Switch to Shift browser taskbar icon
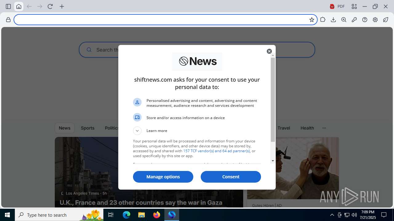This screenshot has width=394, height=221. click(x=172, y=215)
